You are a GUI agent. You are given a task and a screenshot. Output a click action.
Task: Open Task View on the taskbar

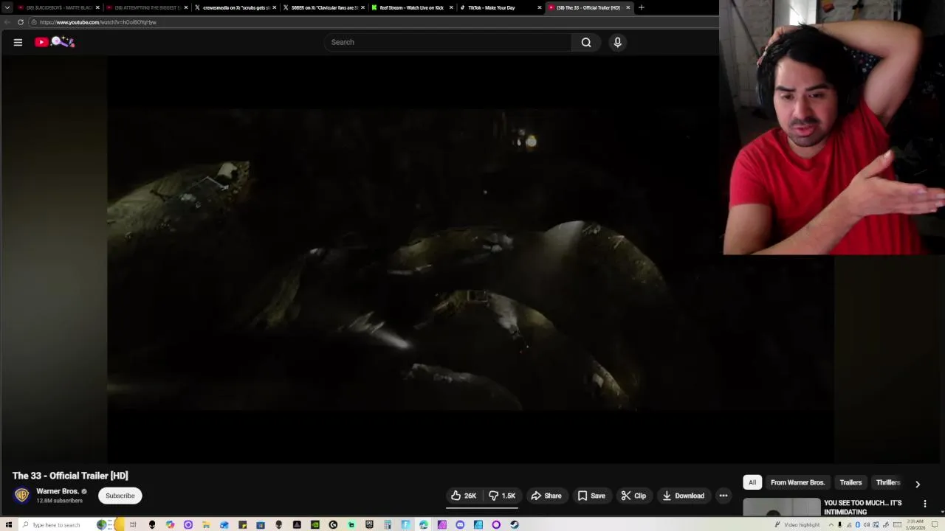click(x=133, y=524)
